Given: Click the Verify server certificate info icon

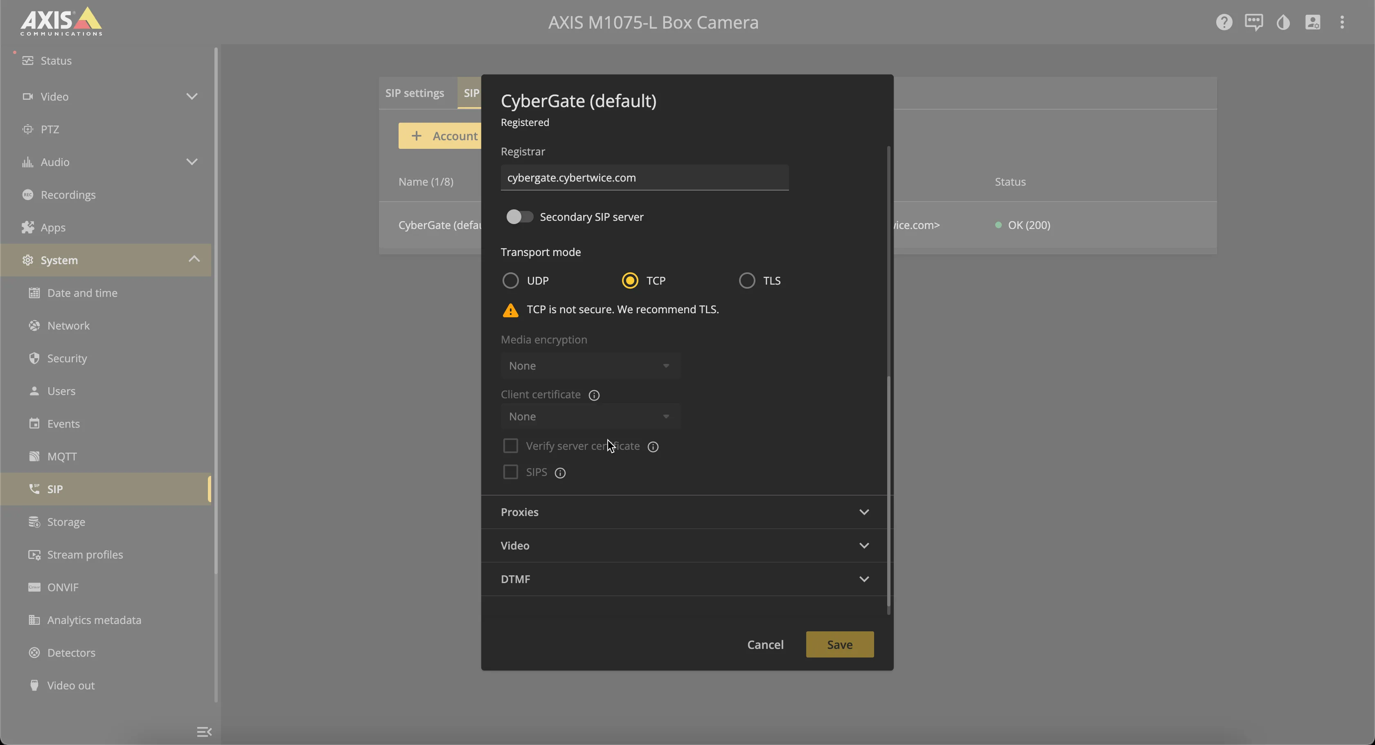Looking at the screenshot, I should (x=653, y=447).
